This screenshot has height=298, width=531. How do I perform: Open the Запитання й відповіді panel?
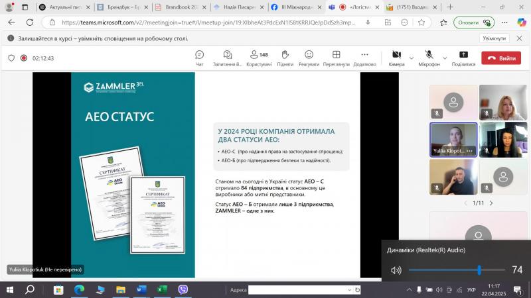(x=228, y=58)
